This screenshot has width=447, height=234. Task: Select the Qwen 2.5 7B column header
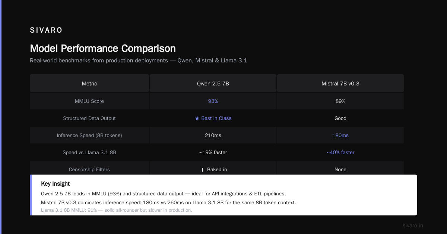[x=213, y=84]
